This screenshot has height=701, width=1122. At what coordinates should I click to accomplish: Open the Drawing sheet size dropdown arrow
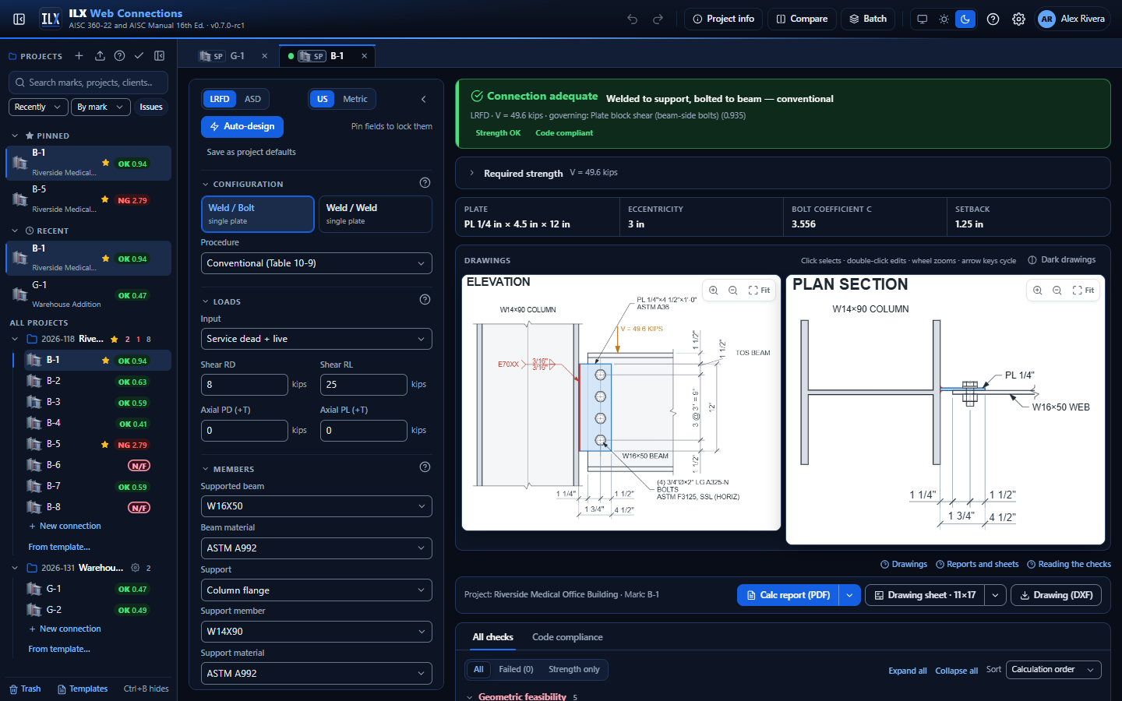coord(995,595)
